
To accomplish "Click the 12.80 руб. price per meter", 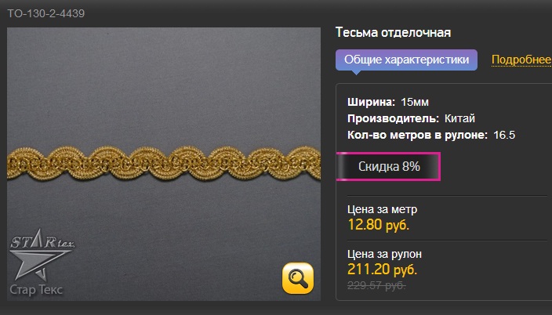I will point(379,225).
